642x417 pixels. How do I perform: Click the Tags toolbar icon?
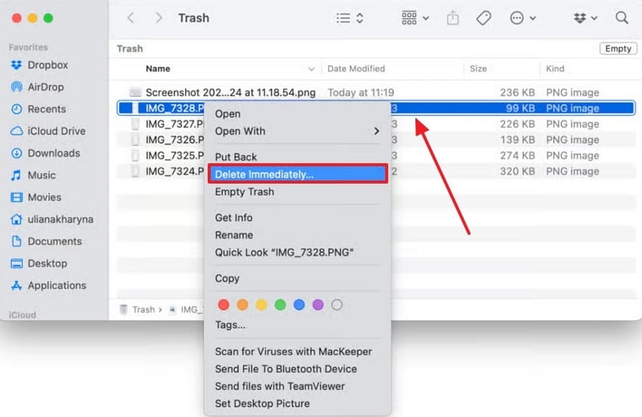483,18
